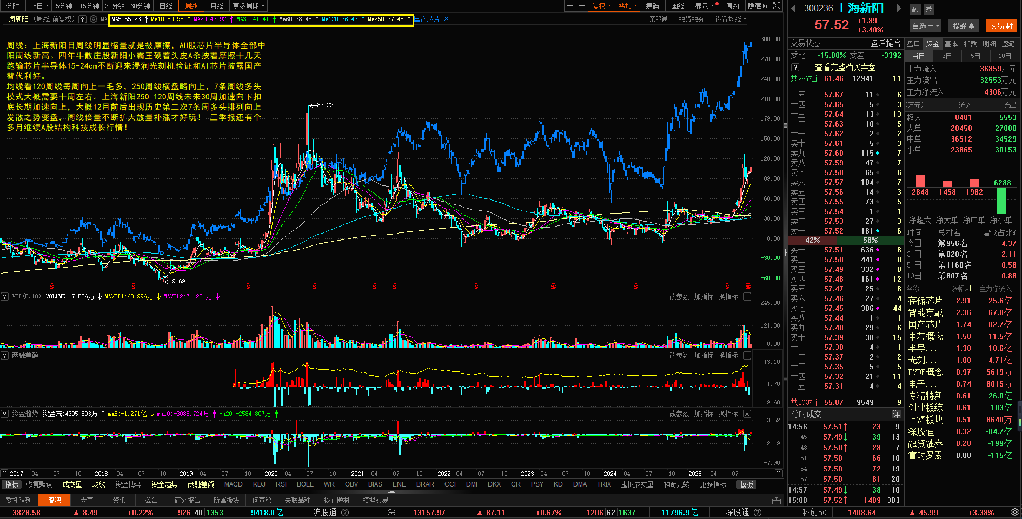Image resolution: width=1022 pixels, height=519 pixels.
Task: Select the 3日 fund flow tab
Action: coord(946,56)
